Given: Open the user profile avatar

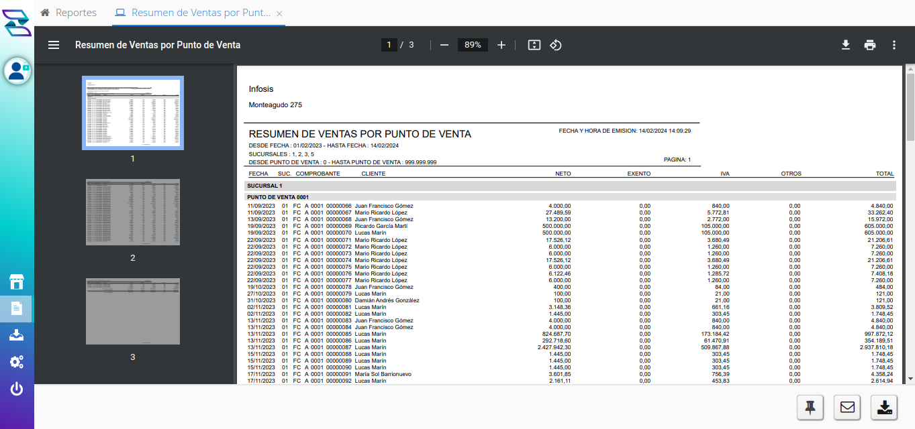Looking at the screenshot, I should pos(17,71).
